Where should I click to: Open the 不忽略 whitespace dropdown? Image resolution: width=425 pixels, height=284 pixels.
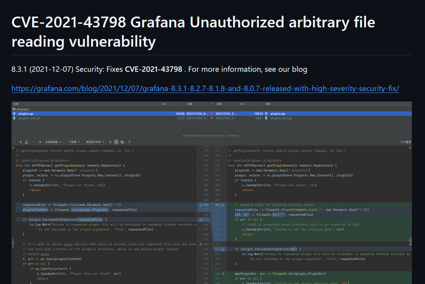click(x=74, y=142)
